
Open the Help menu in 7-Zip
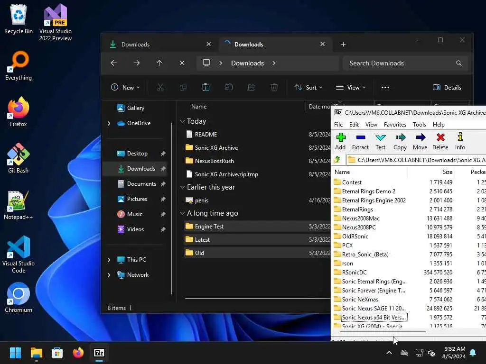tap(439, 125)
